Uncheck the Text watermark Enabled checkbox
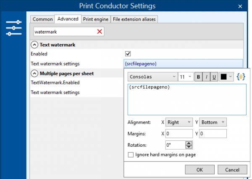The width and height of the screenshot is (252, 179). coord(128,54)
